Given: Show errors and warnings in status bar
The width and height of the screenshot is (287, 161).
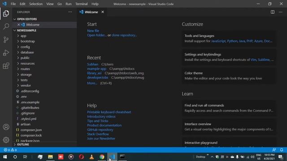Looking at the screenshot, I should tap(10, 150).
